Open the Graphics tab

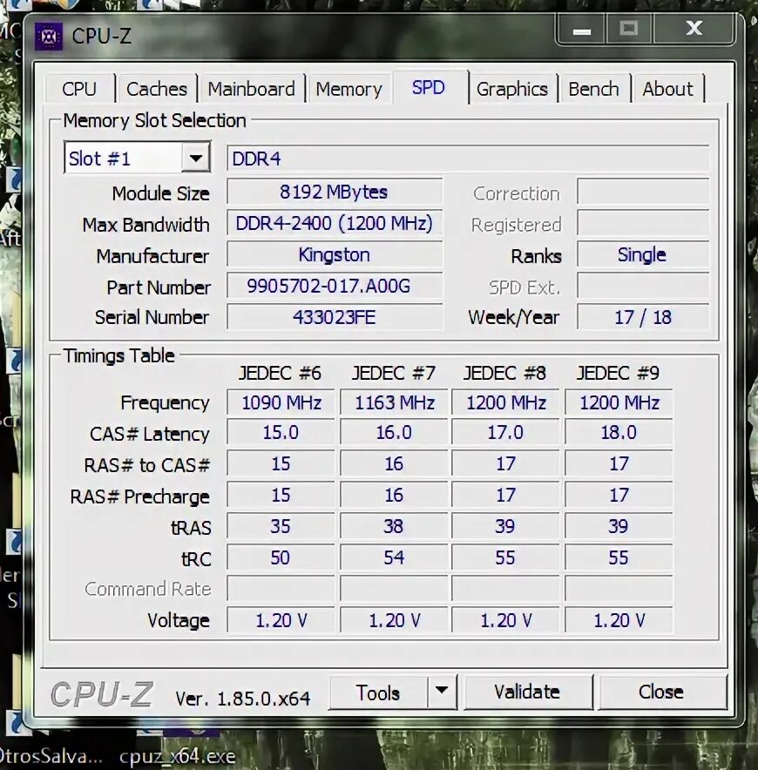[513, 88]
